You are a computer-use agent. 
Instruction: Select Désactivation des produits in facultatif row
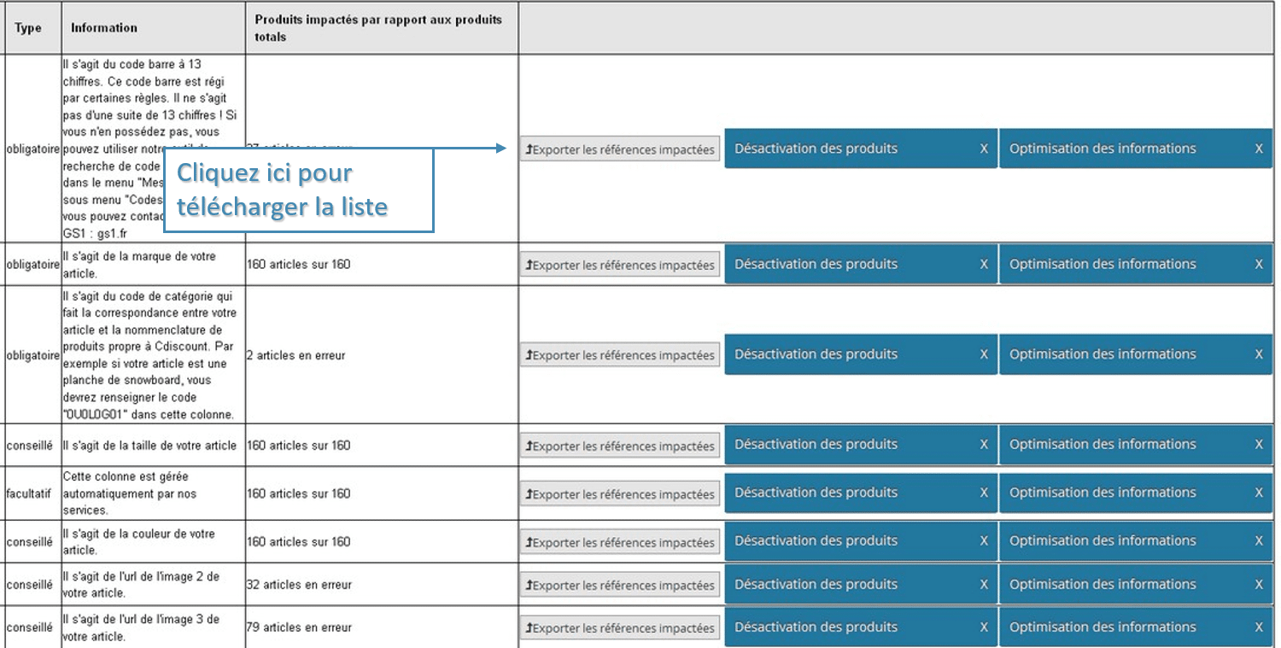tap(816, 493)
